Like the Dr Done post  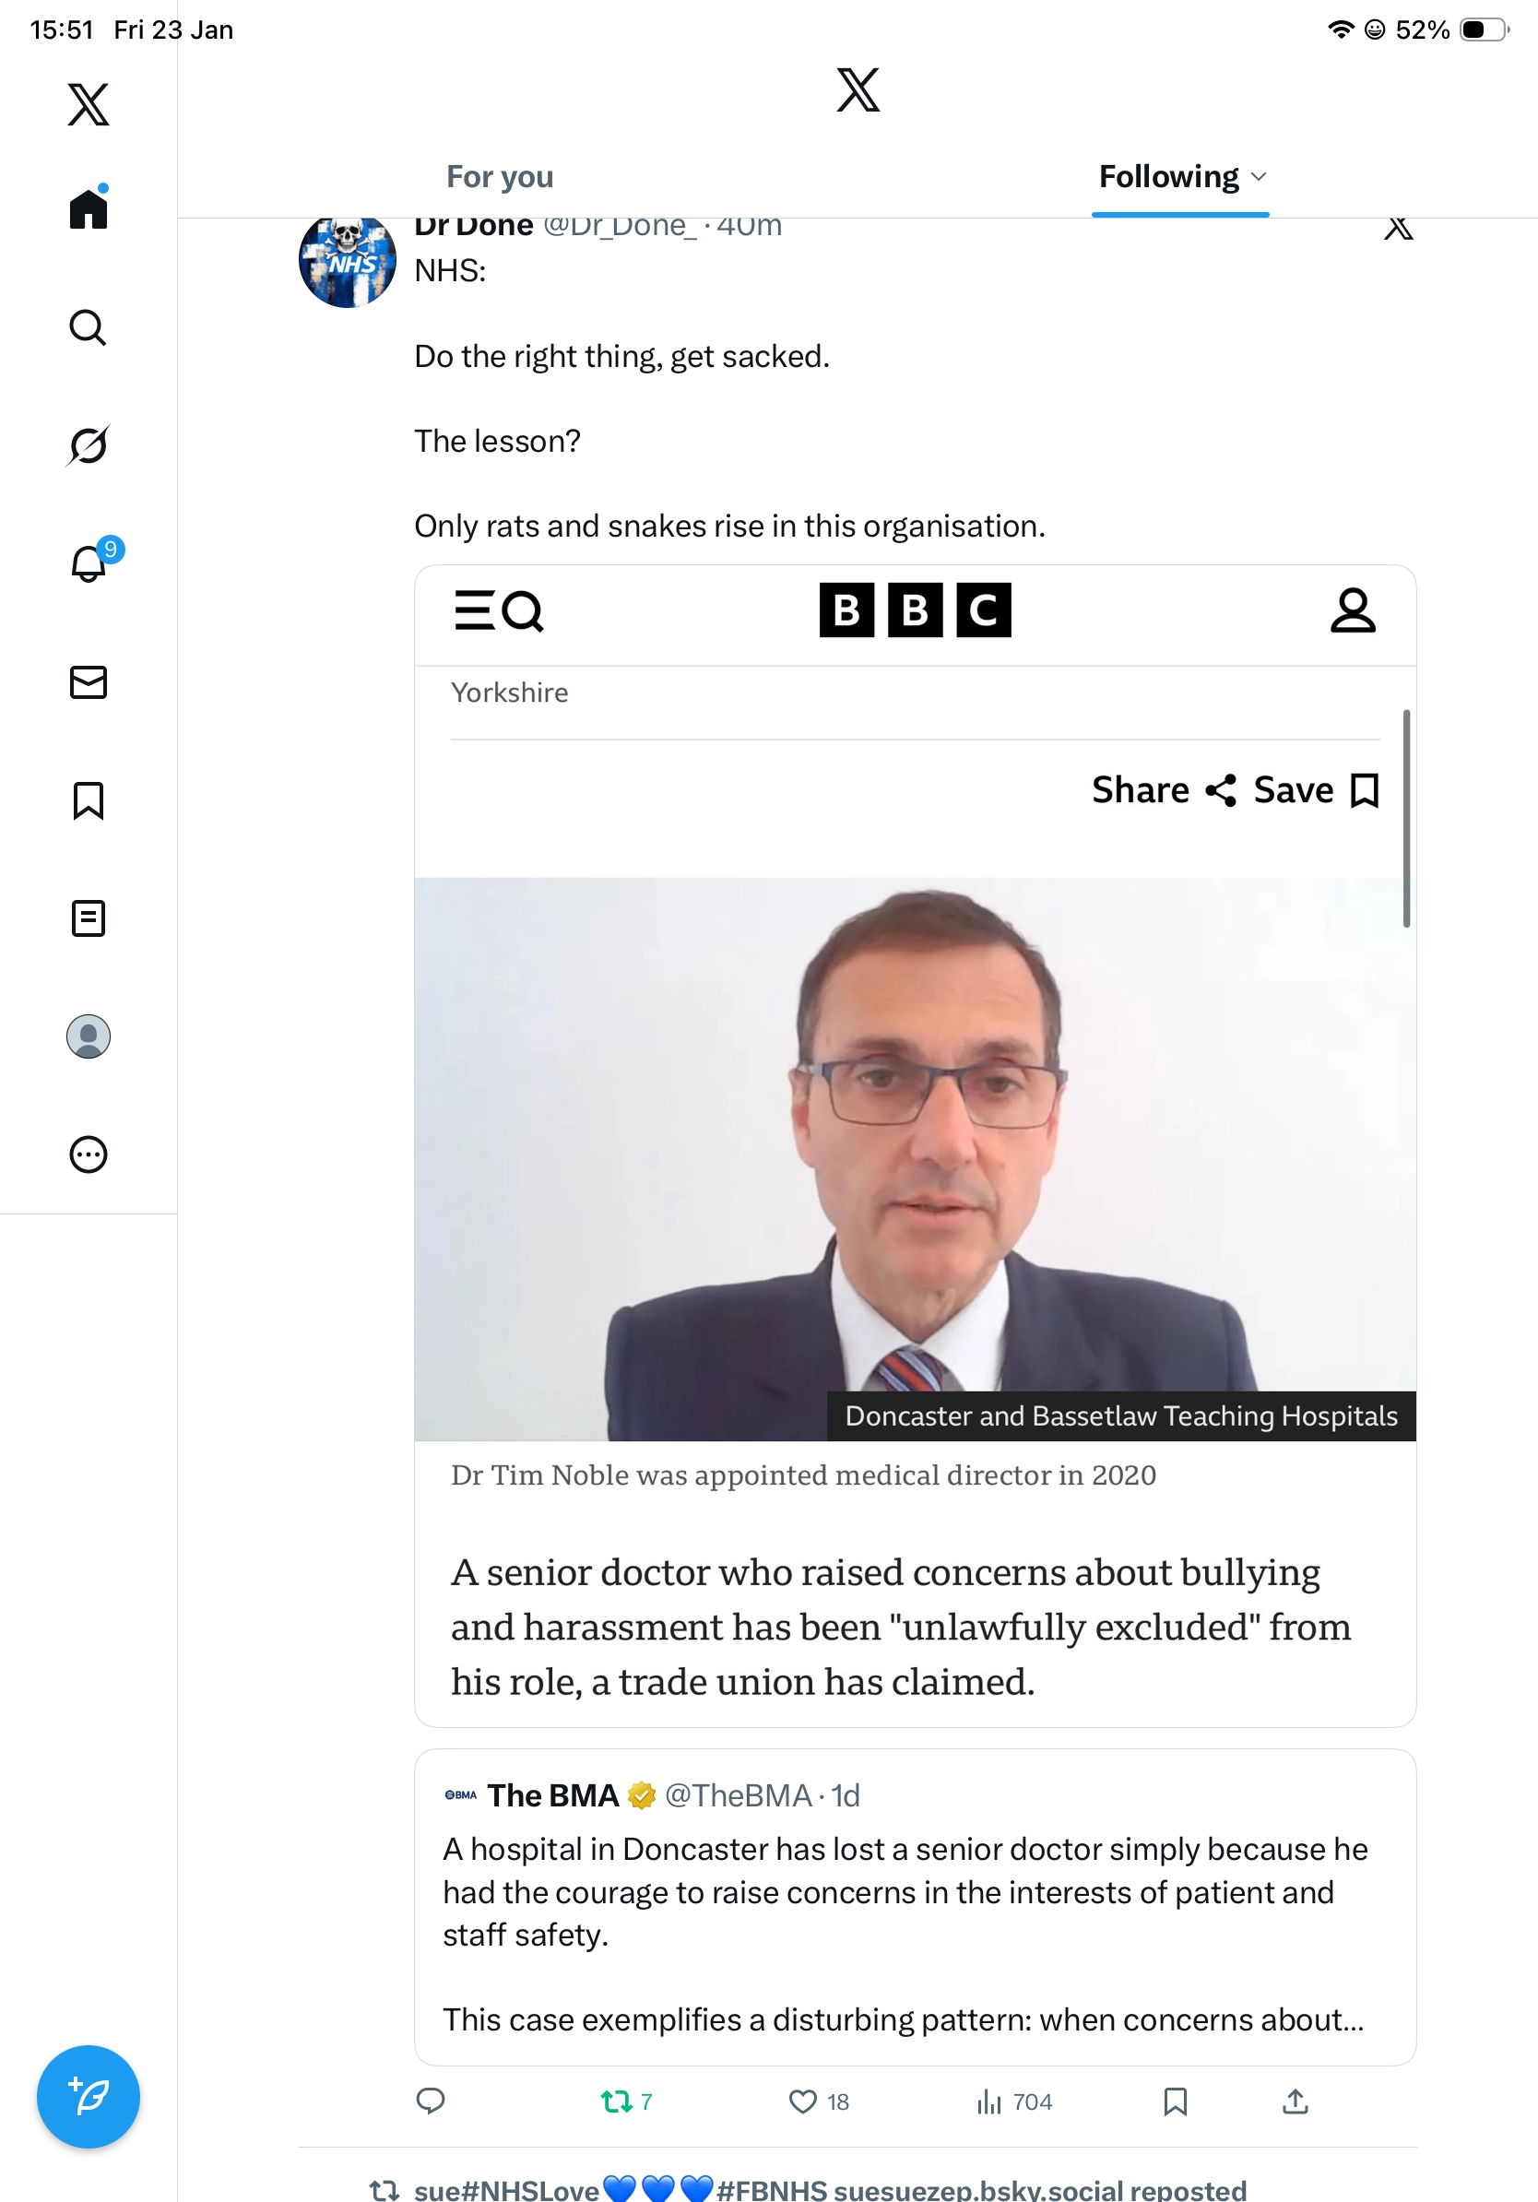click(x=802, y=2101)
